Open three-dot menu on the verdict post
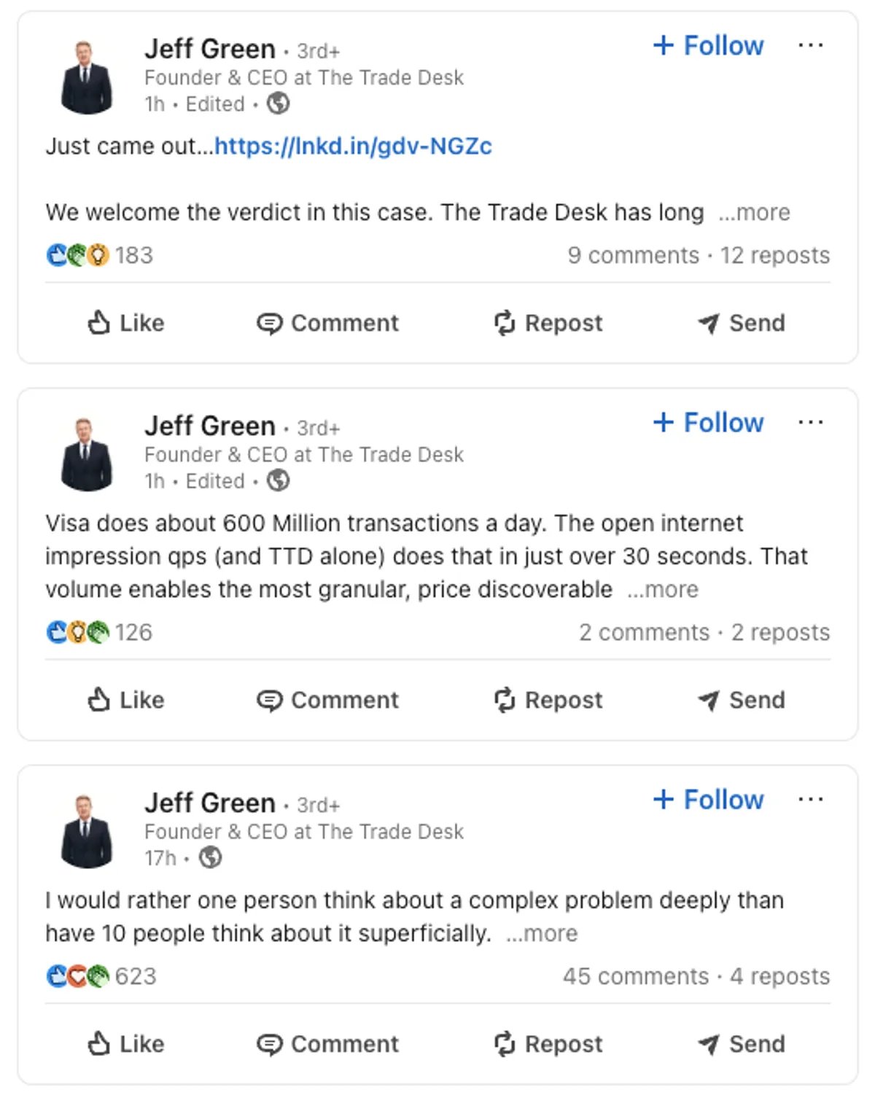The height and width of the screenshot is (1095, 875). coord(810,46)
